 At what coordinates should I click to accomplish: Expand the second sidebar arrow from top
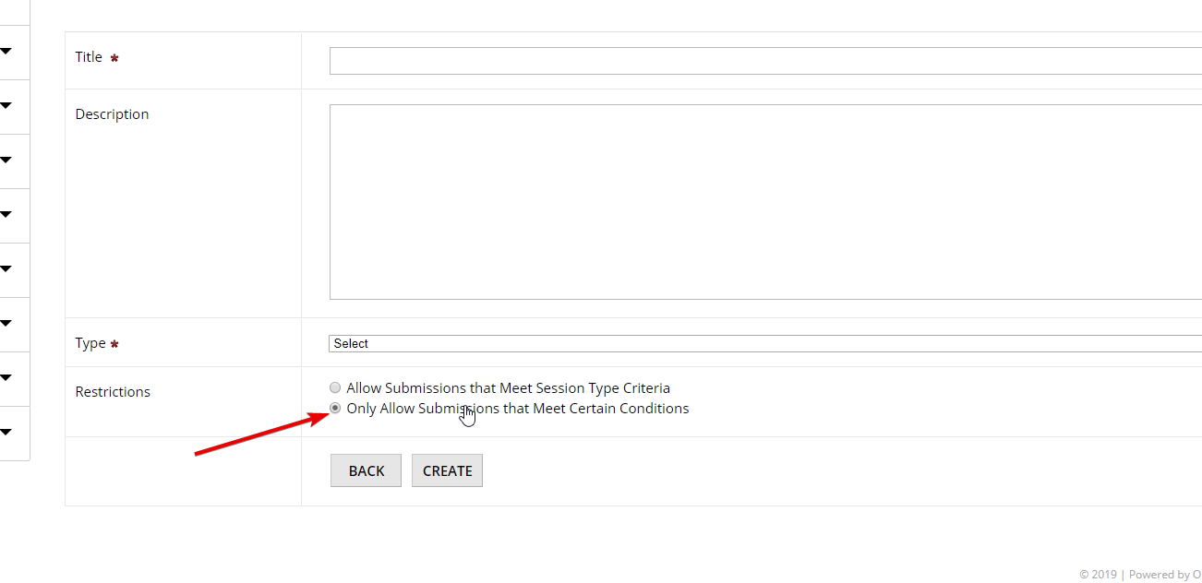(6, 106)
